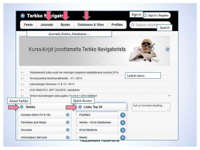Open Terkon kurssikirjojen laina-ajaksi news item
The height and width of the screenshot is (150, 200).
tap(63, 96)
